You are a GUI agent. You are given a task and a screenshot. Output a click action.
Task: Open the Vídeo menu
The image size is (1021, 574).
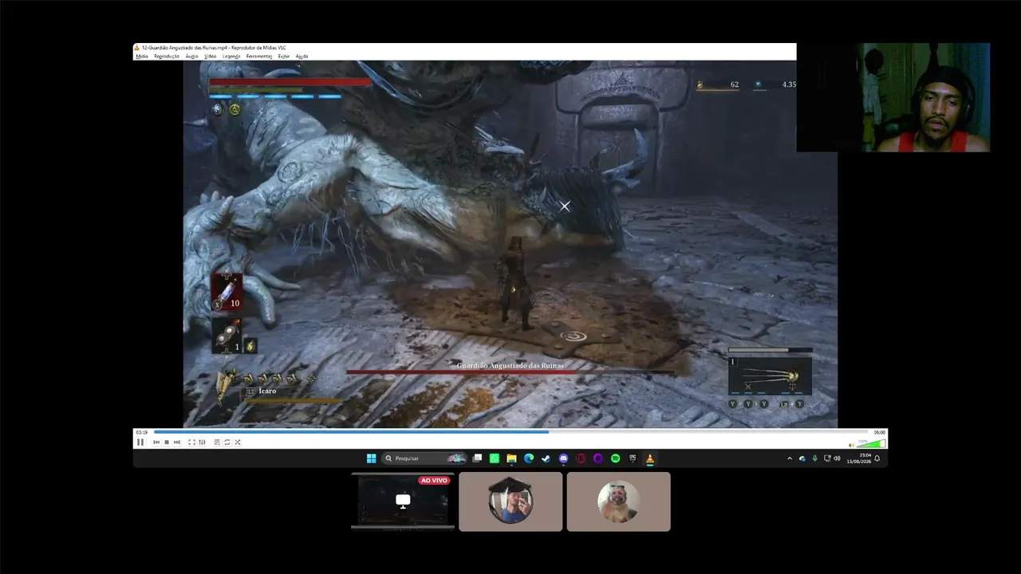(x=211, y=57)
